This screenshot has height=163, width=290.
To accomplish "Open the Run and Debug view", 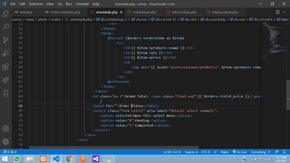I will tap(5, 53).
